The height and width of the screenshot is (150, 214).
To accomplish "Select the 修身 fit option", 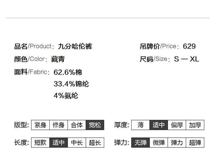I will 58,125.
